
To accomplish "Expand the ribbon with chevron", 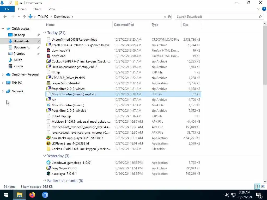I will point(258,9).
